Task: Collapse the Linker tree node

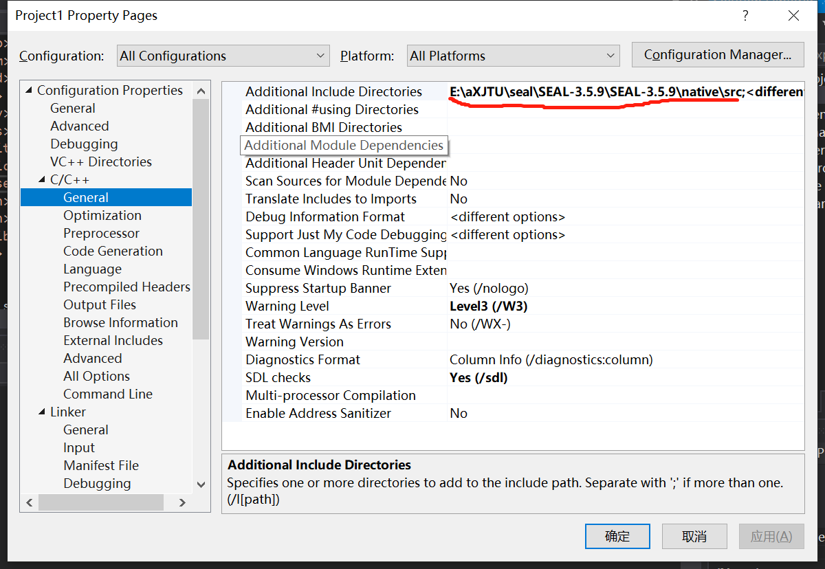Action: point(41,411)
